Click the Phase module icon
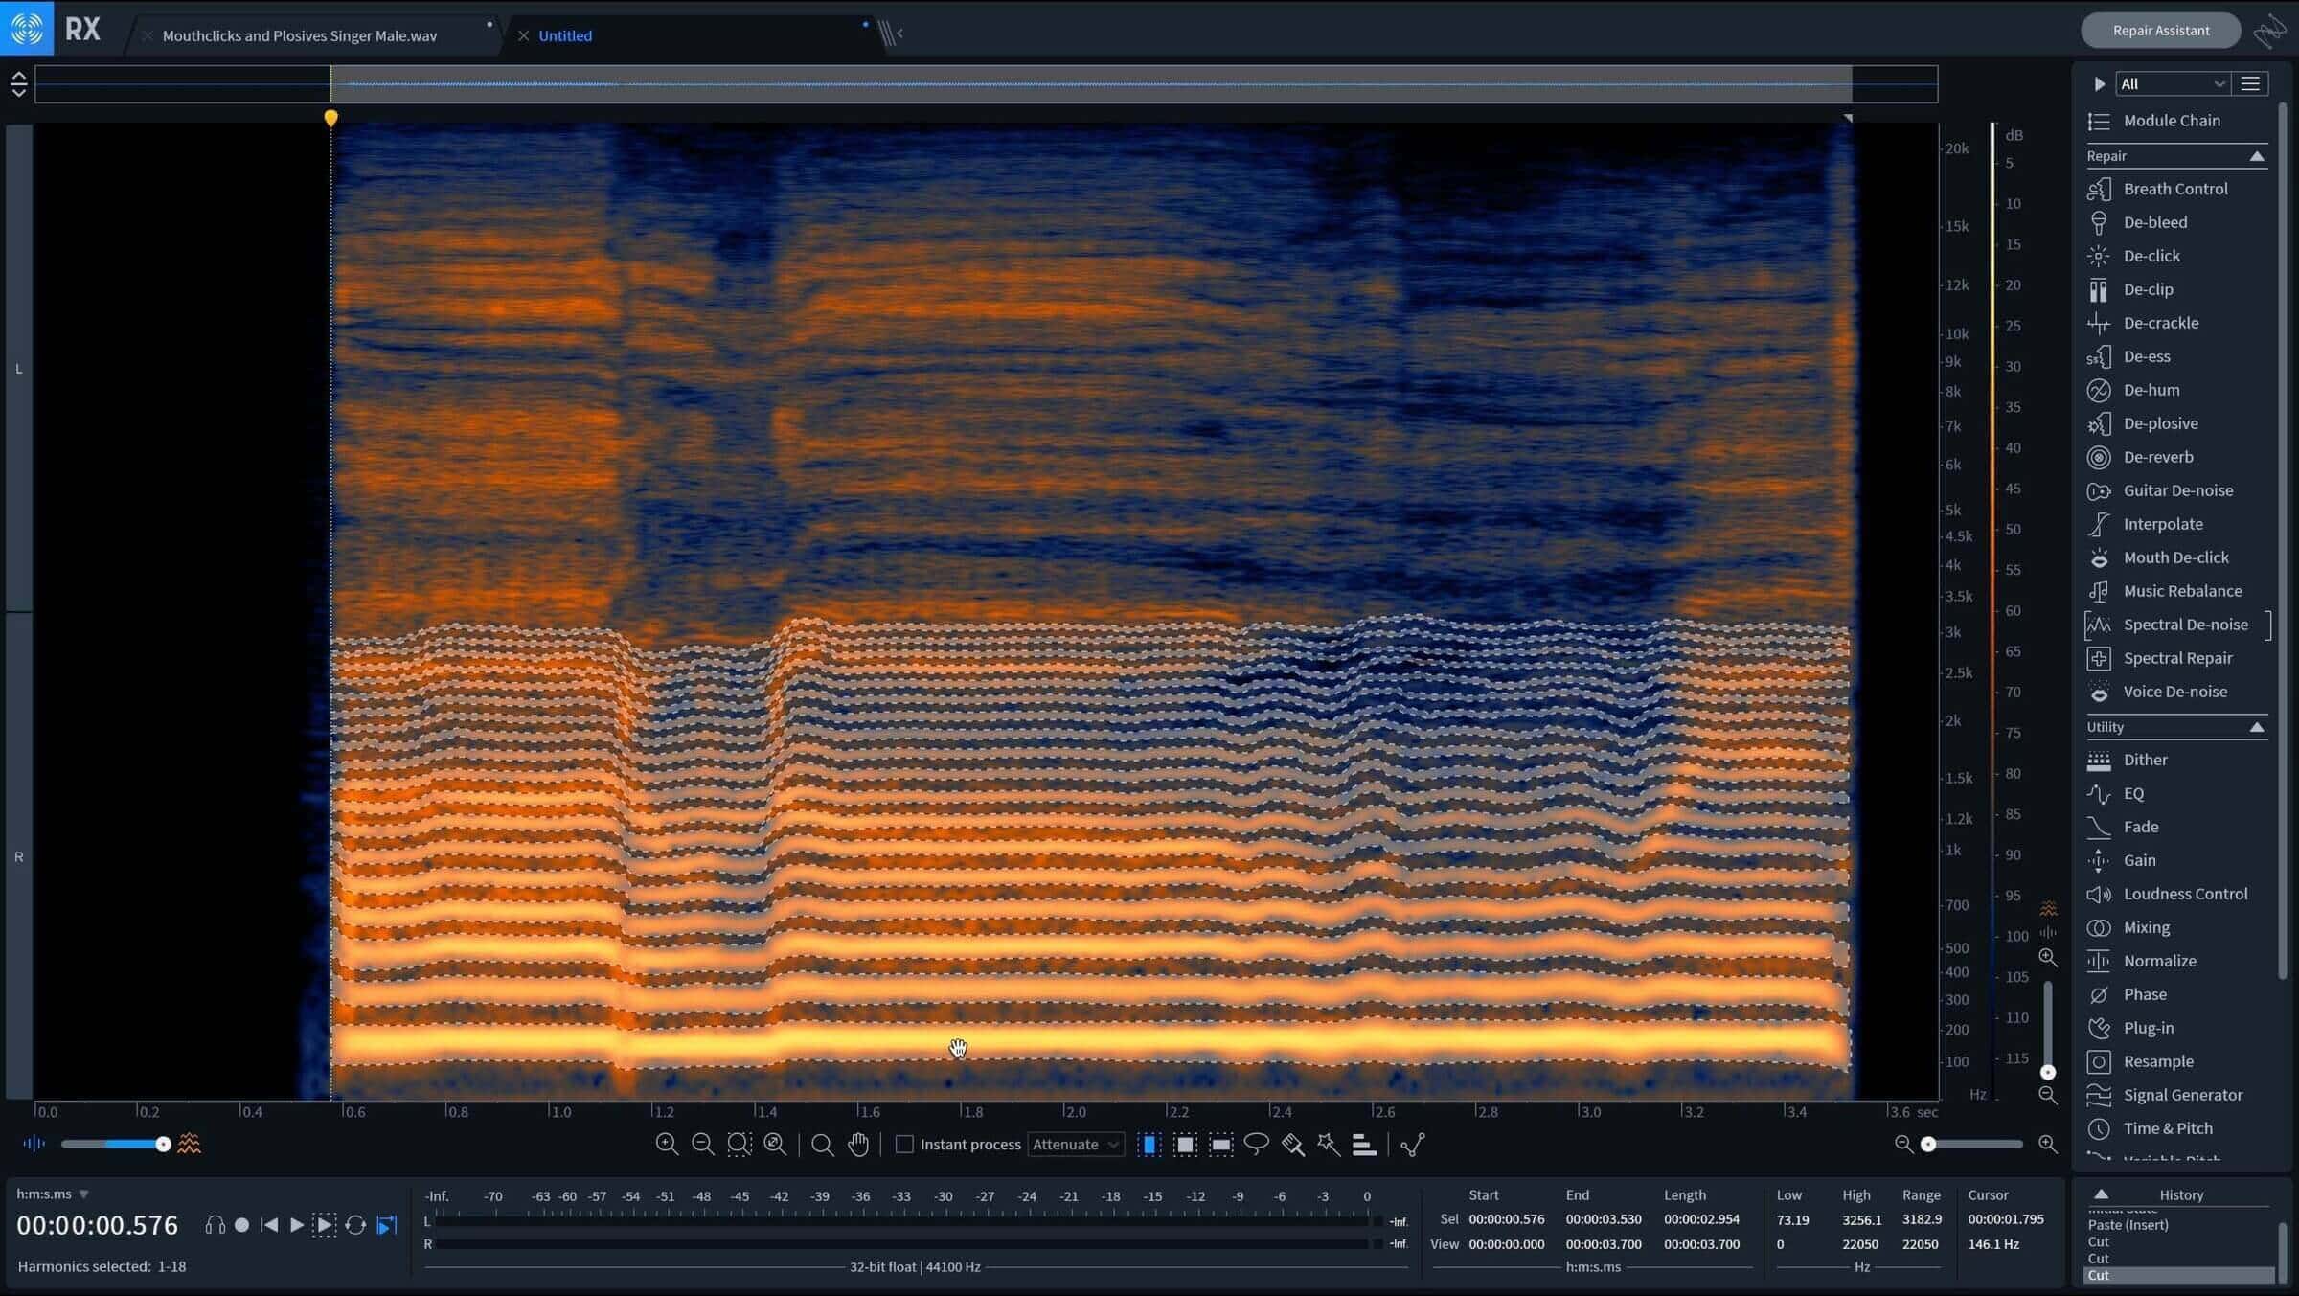Viewport: 2299px width, 1296px height. click(x=2099, y=994)
